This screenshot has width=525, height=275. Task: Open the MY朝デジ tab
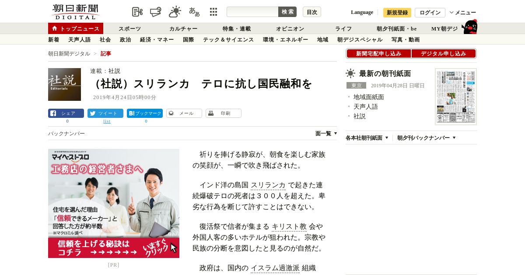[x=444, y=29]
